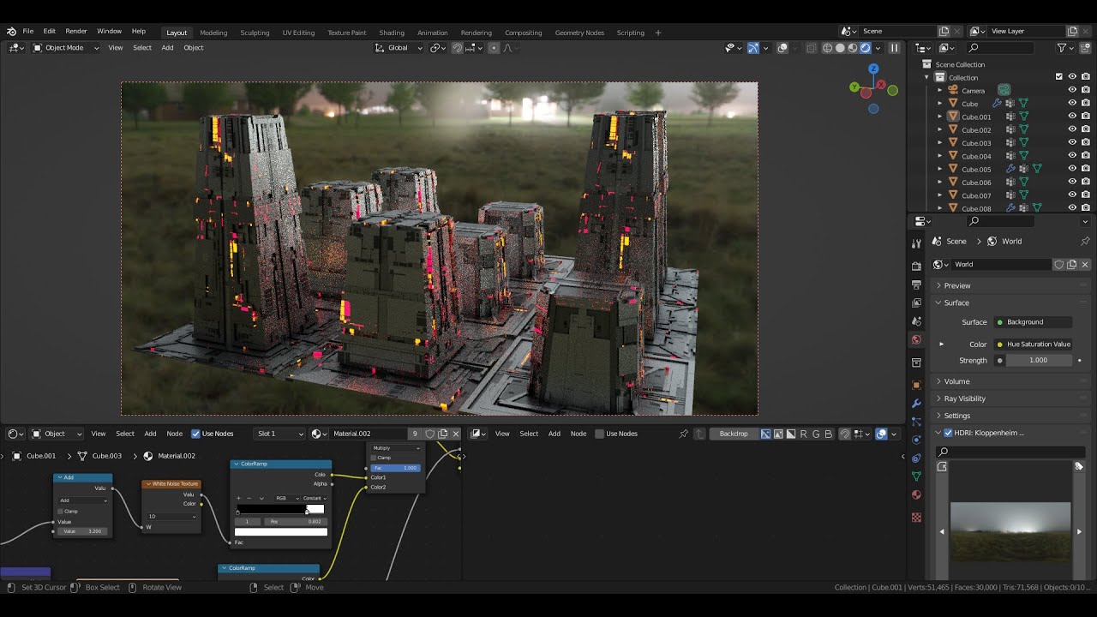The width and height of the screenshot is (1097, 617).
Task: Click the Render properties tab icon
Action: click(916, 266)
